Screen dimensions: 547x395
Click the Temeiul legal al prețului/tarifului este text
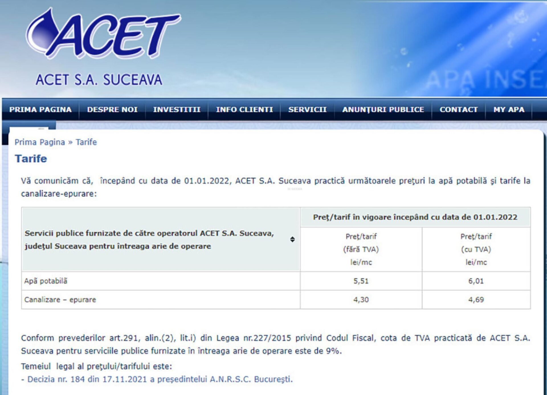[x=97, y=366]
